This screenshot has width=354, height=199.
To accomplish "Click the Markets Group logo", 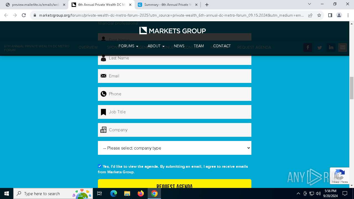I will pyautogui.click(x=173, y=30).
